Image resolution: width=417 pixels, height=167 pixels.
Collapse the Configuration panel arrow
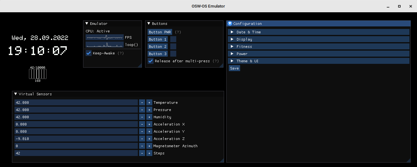coord(230,24)
